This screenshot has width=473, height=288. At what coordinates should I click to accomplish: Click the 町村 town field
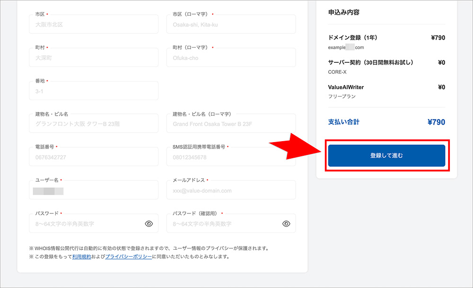point(93,58)
